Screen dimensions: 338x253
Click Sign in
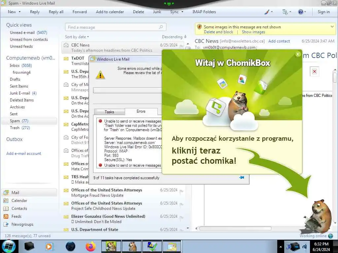(x=323, y=12)
